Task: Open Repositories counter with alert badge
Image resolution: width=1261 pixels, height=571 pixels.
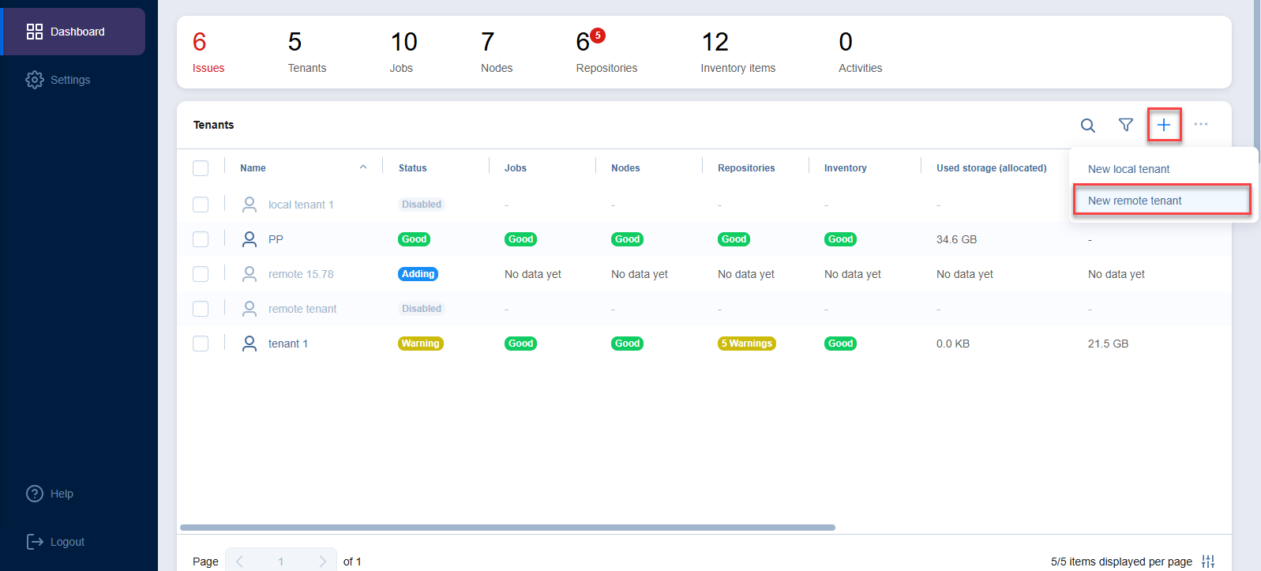Action: coord(606,52)
